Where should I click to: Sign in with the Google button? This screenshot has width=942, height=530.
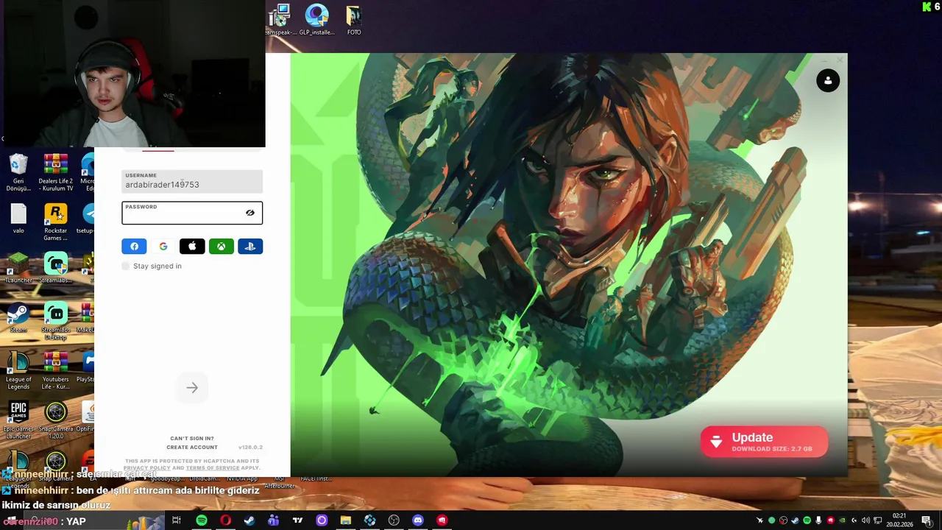(x=163, y=247)
